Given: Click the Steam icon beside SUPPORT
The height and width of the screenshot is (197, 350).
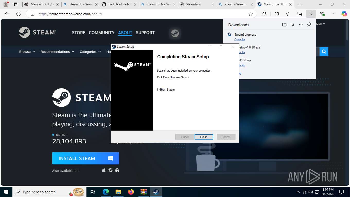Looking at the screenshot, I should coord(175,33).
